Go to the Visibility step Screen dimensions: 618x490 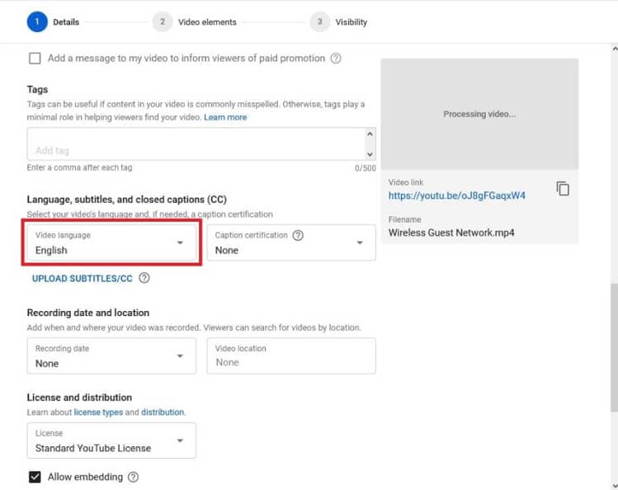(x=351, y=22)
